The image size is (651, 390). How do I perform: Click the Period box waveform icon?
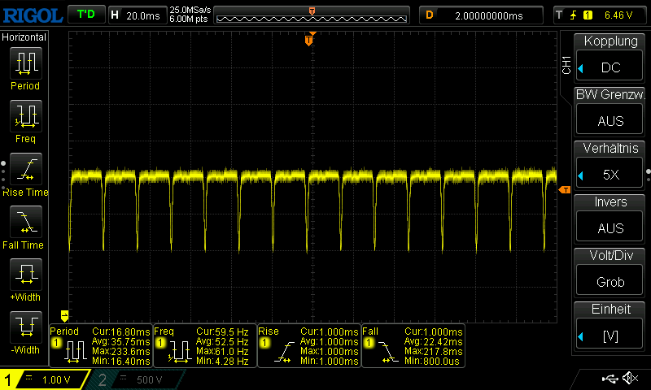[x=75, y=353]
